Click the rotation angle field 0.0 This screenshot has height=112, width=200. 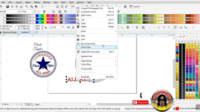coord(57,27)
